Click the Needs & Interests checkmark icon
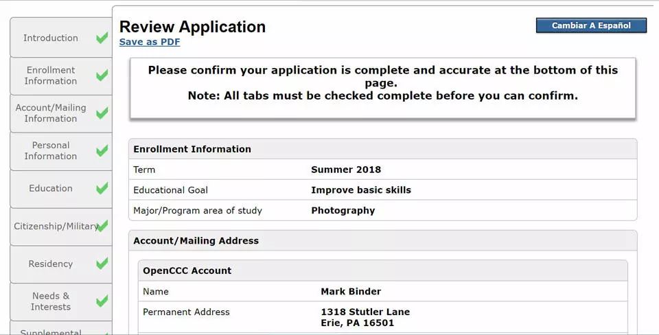 102,301
